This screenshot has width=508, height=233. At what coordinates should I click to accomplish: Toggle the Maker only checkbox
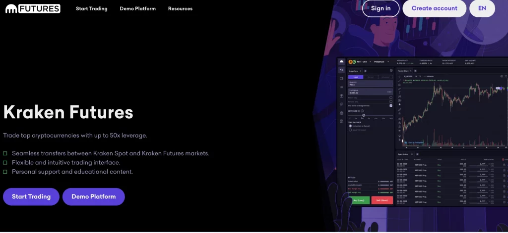coord(391,98)
